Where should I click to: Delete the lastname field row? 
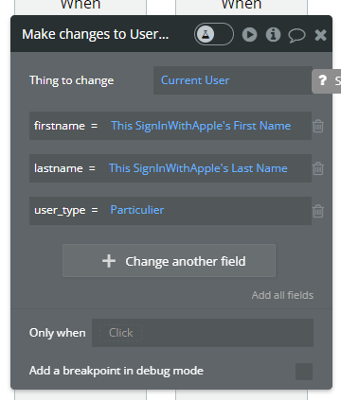318,168
